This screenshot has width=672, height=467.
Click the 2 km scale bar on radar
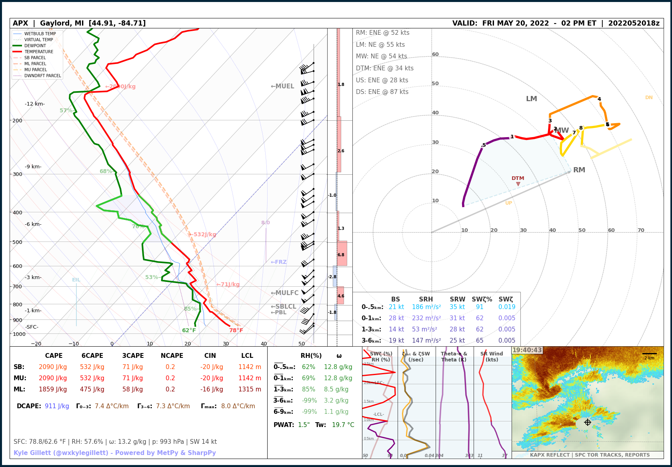pyautogui.click(x=649, y=354)
